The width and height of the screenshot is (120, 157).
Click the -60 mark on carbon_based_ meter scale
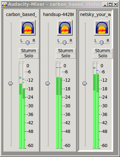30,145
